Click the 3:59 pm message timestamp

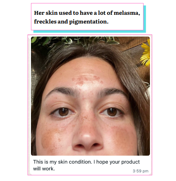click(x=140, y=171)
